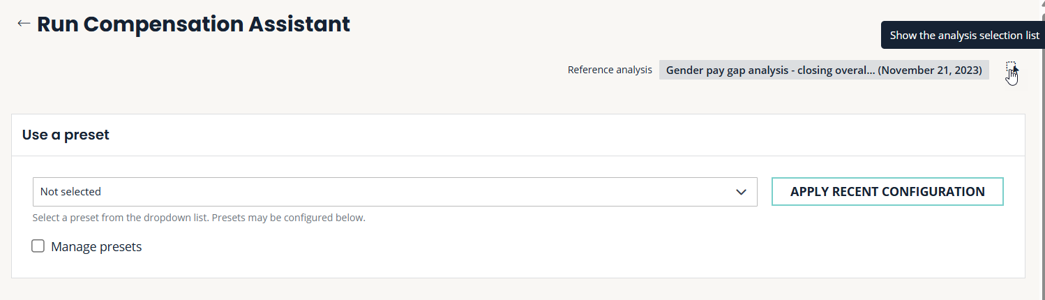Click the Use a preset section header
This screenshot has height=300, width=1045.
[x=66, y=135]
